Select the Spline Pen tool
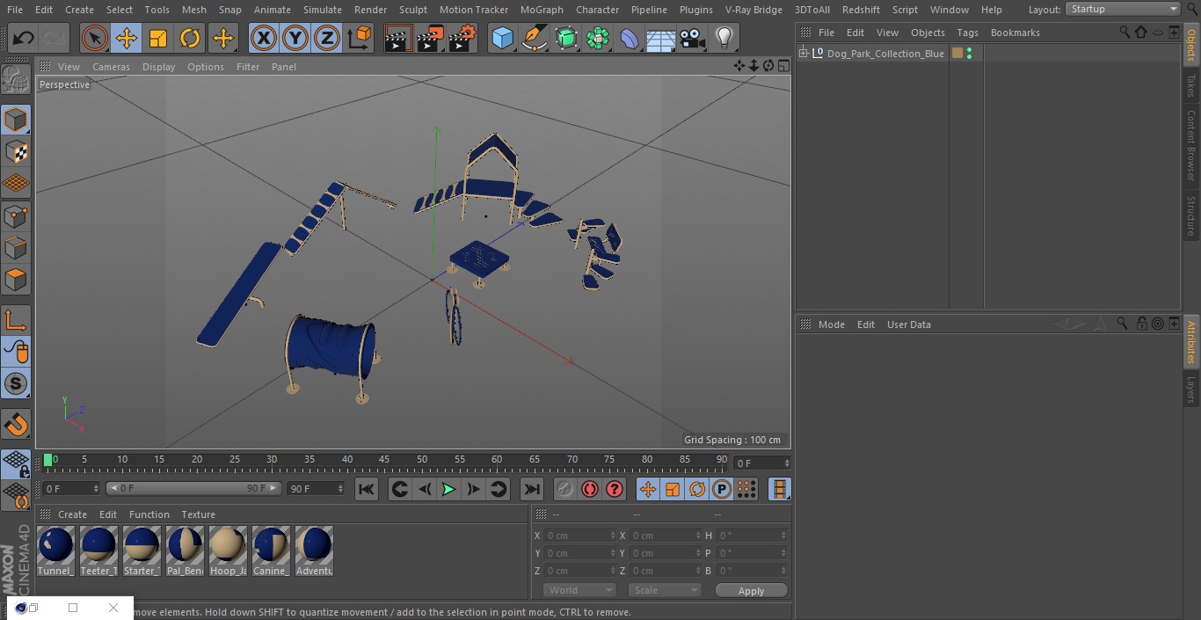1201x620 pixels. 534,39
